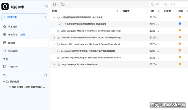
Task: Collapse the 我的文库 tree
Action: coord(4,82)
